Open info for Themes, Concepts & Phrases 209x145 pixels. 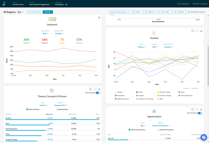click(91, 89)
